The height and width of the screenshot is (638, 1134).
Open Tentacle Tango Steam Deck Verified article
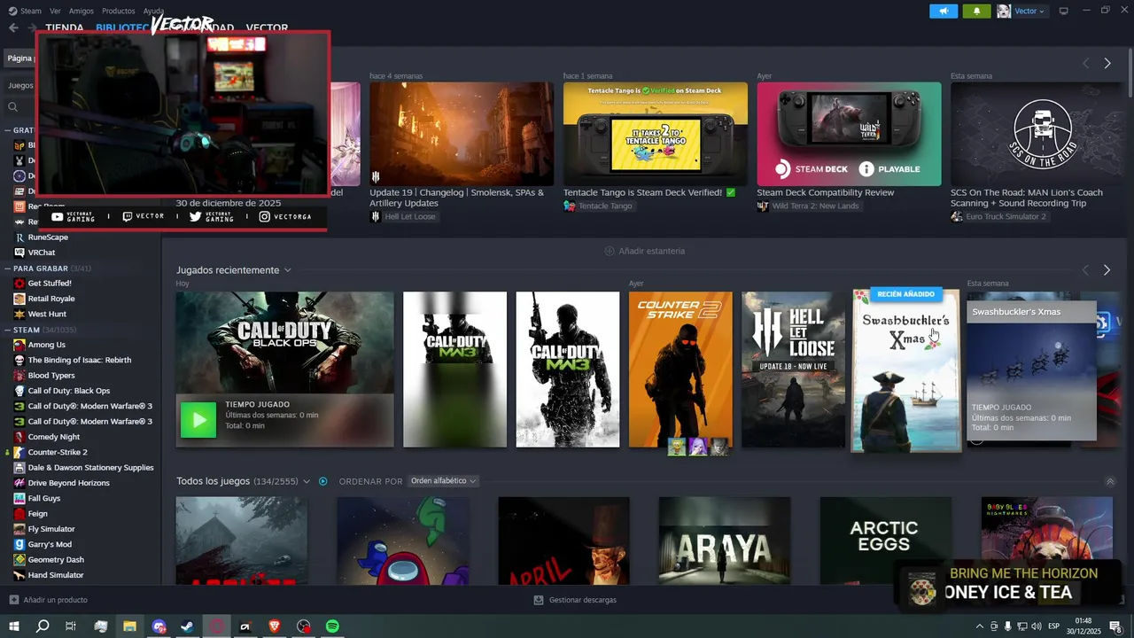[x=656, y=135]
